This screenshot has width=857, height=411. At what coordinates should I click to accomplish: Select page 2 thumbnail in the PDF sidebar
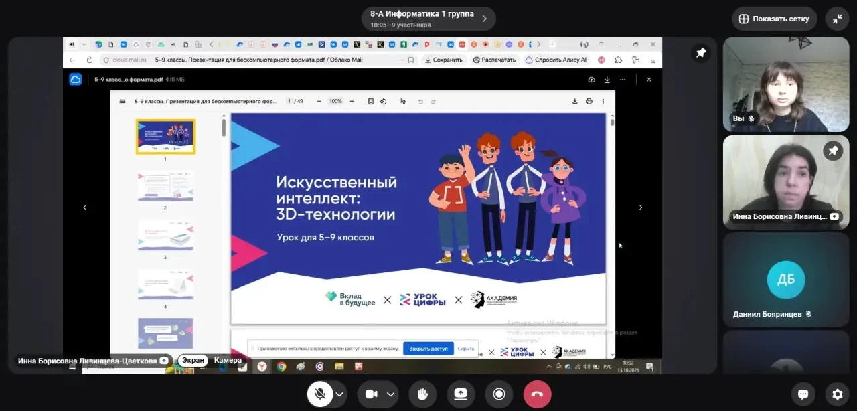coord(165,185)
